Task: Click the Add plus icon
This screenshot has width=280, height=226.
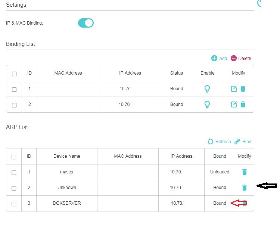Action: [214, 58]
